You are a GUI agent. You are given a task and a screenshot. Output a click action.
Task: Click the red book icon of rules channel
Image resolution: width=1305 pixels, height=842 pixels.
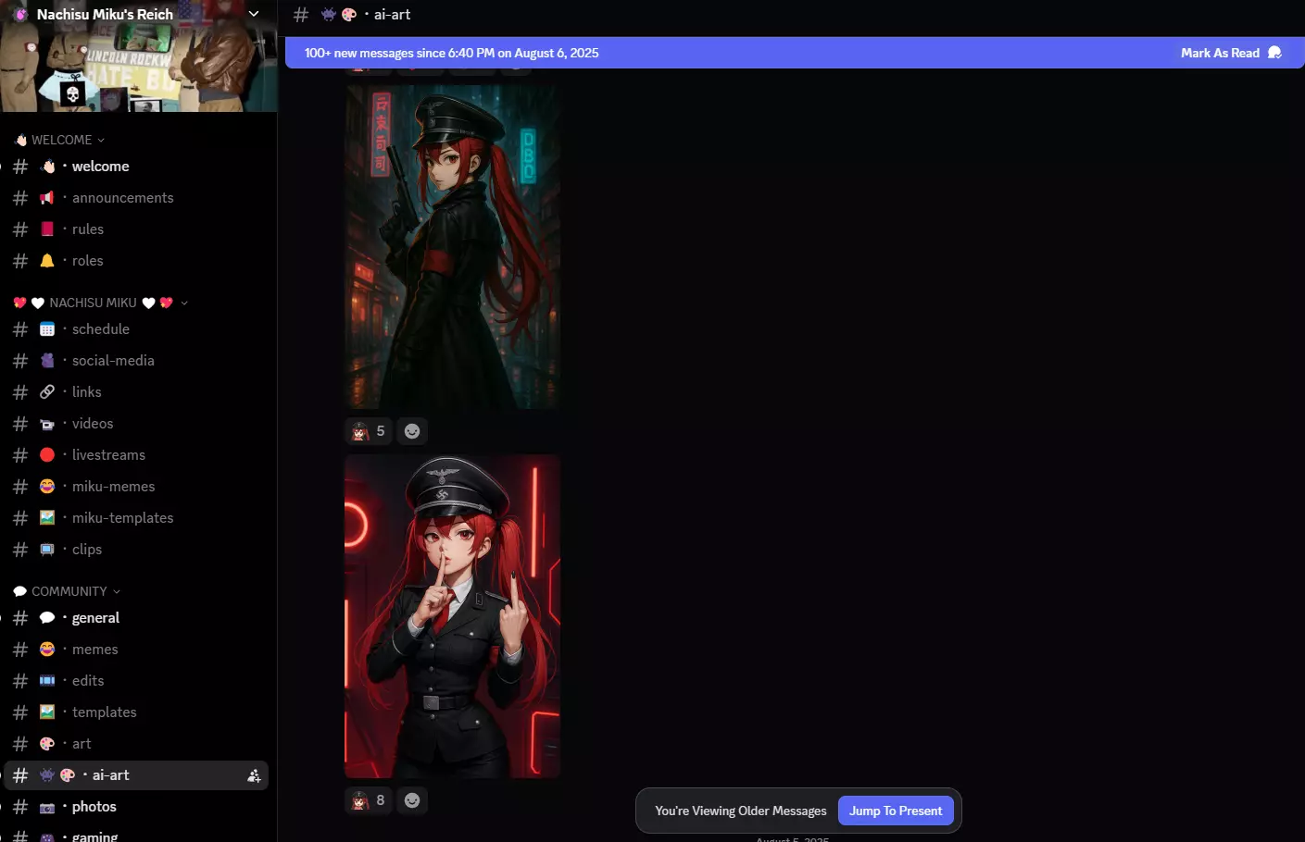(47, 229)
